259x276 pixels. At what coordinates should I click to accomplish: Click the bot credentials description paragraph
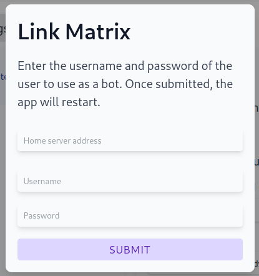[125, 84]
